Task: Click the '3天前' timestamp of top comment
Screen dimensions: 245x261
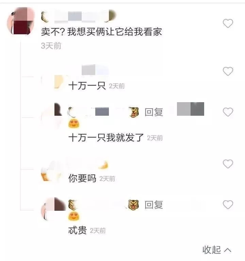Action: tap(51, 46)
